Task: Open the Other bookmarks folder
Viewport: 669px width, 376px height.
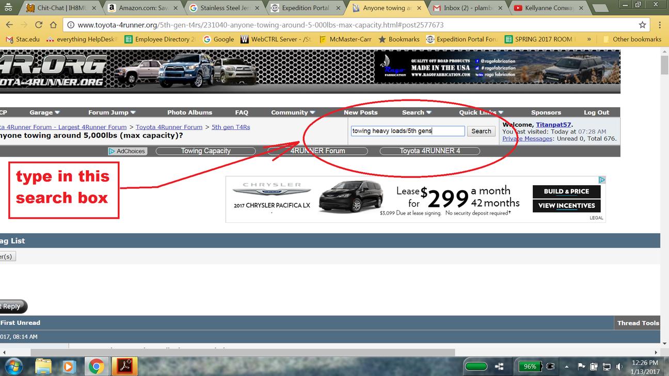Action: [x=631, y=39]
